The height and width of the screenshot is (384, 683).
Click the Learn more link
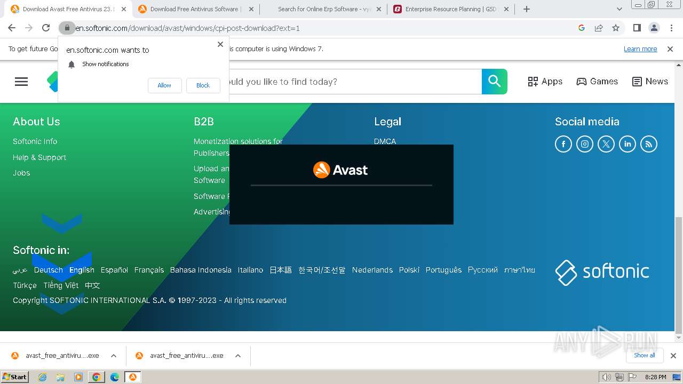(640, 49)
